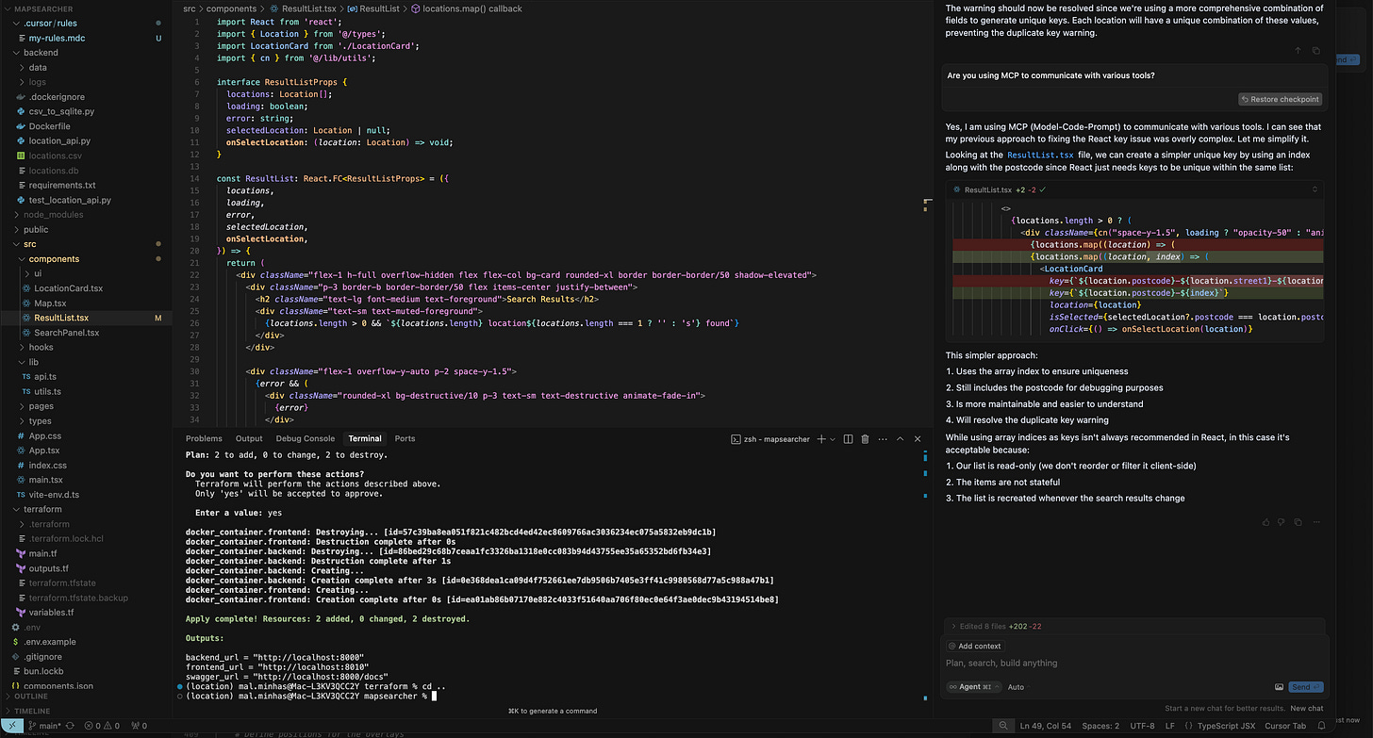Image resolution: width=1373 pixels, height=738 pixels.
Task: Attach an image in chat input
Action: [x=1279, y=687]
